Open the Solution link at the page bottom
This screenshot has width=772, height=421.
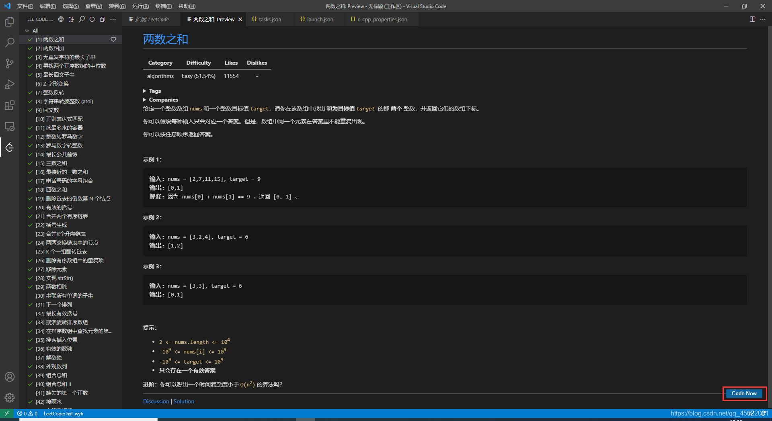pyautogui.click(x=184, y=401)
